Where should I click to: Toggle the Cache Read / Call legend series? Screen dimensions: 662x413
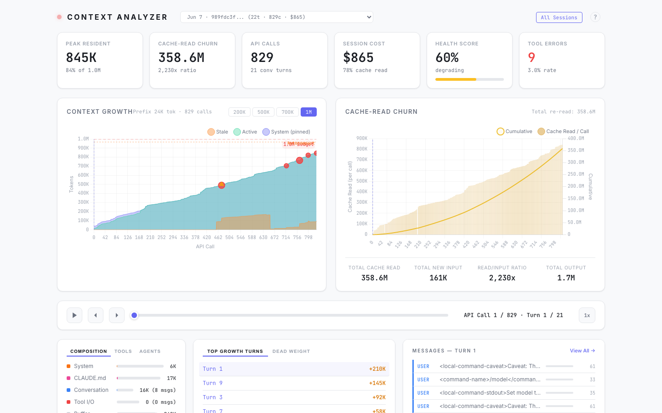click(x=563, y=131)
